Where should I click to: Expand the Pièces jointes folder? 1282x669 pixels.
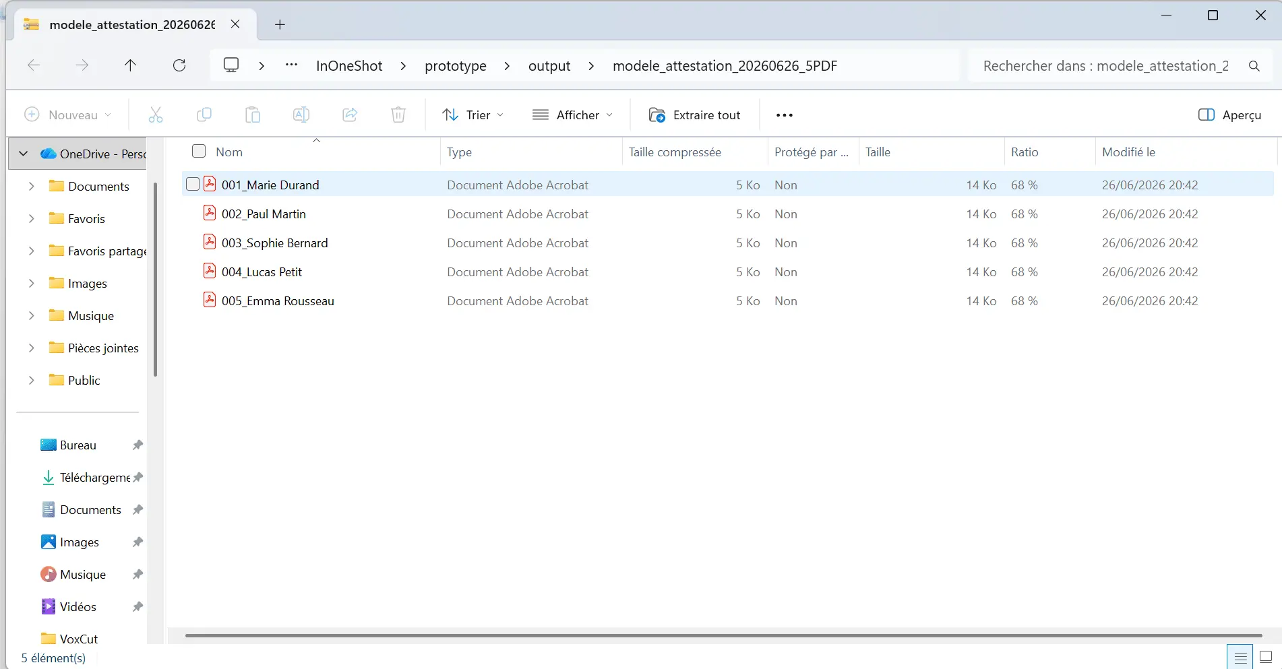point(31,348)
